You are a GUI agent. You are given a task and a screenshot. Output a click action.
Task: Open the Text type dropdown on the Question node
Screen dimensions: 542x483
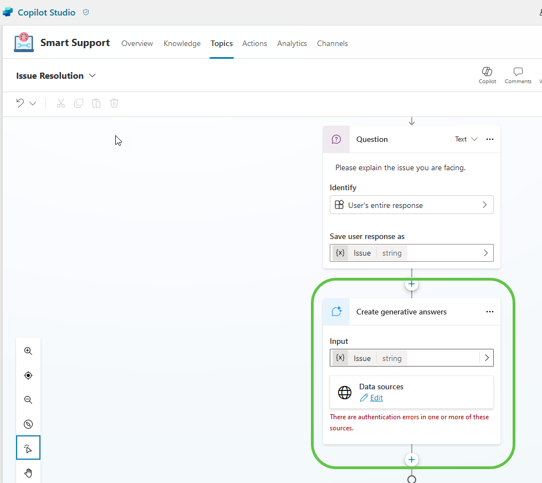pyautogui.click(x=466, y=139)
